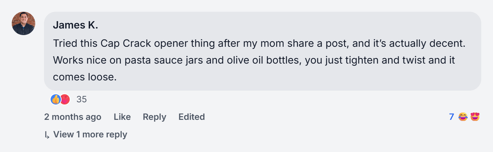Expand View 1 more reply

tap(90, 134)
